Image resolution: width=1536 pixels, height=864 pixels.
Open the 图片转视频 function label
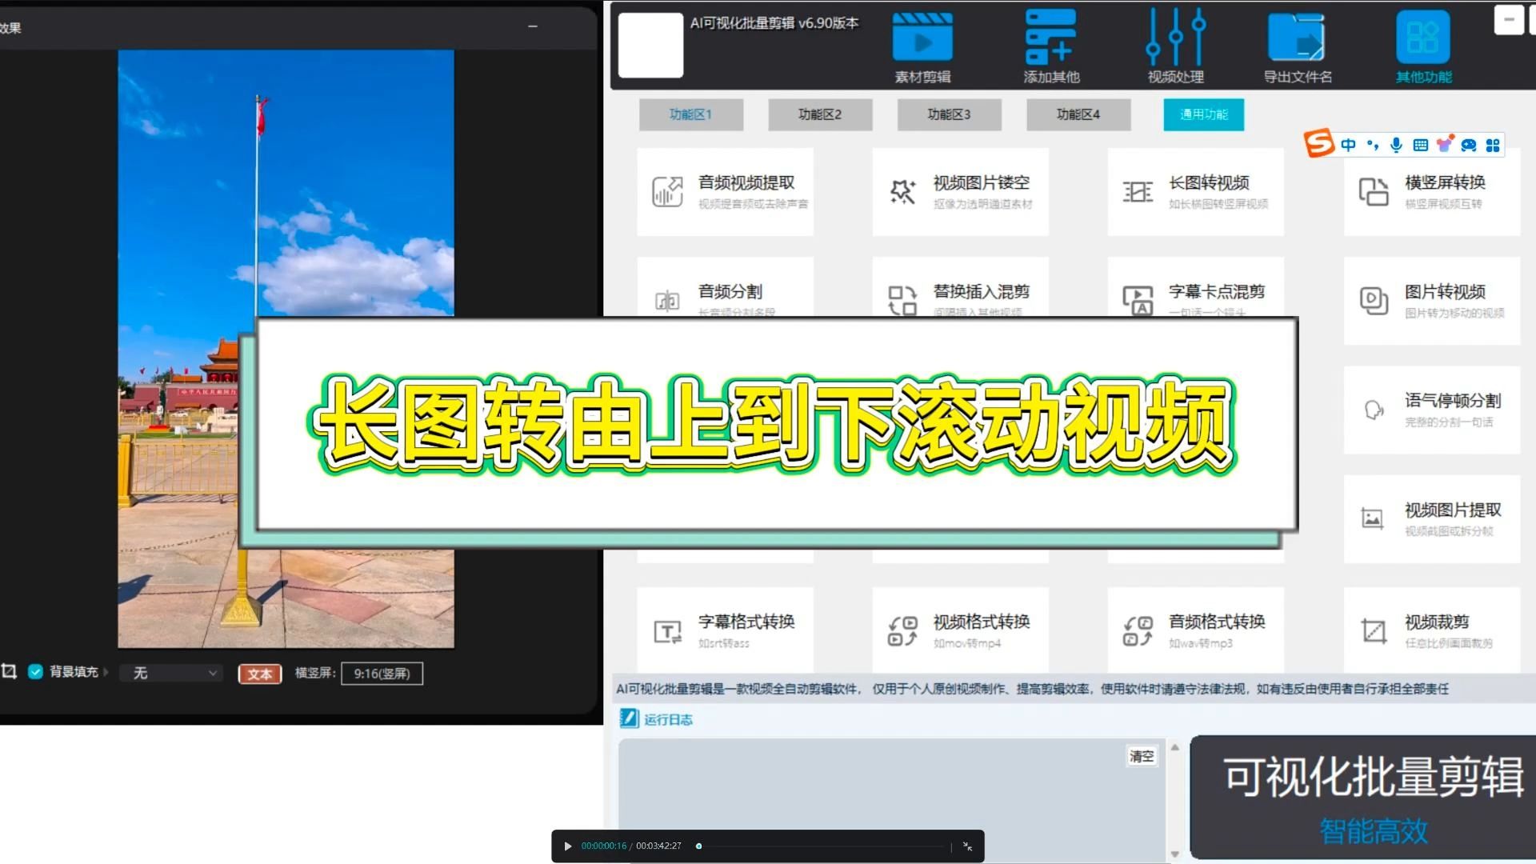[x=1445, y=292]
